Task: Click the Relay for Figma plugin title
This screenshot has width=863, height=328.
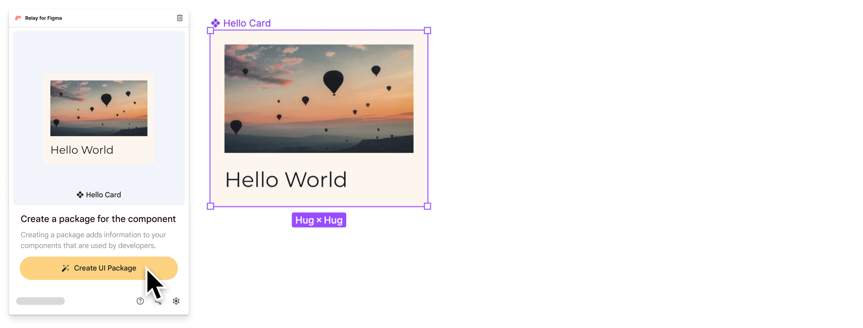Action: pos(43,18)
